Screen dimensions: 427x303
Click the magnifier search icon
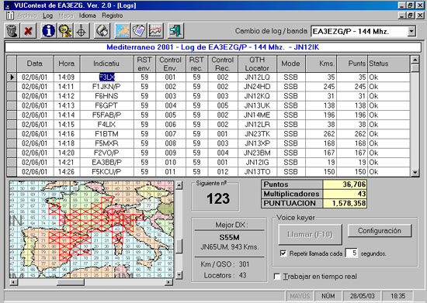click(64, 30)
